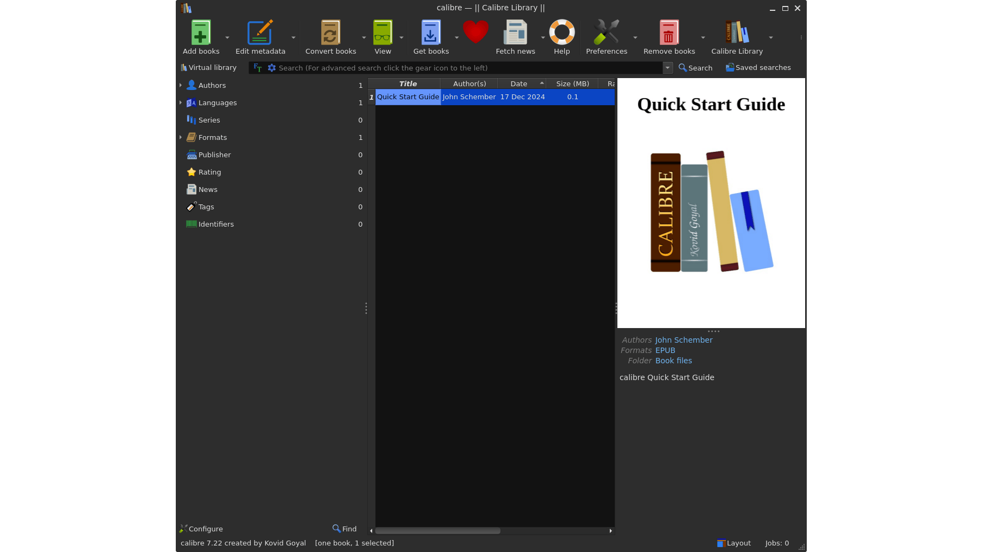Click Find in the Tag browser
This screenshot has height=552, width=982.
[345, 529]
